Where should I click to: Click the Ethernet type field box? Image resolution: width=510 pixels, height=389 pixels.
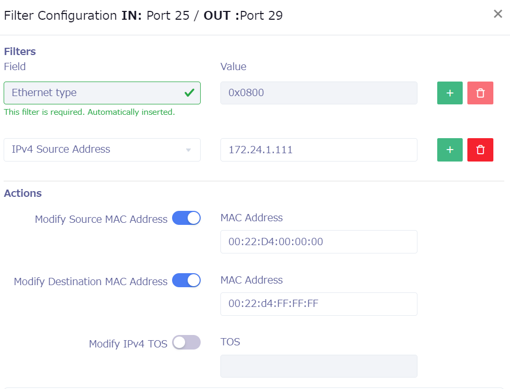coord(94,93)
